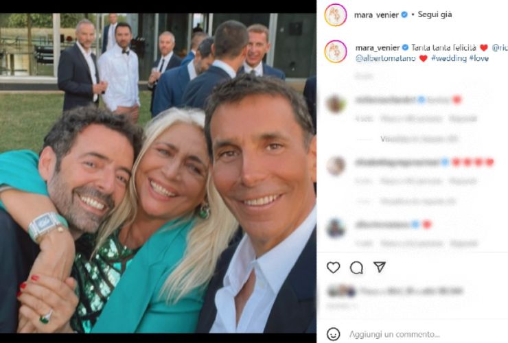Click the speech bubble comment icon

(x=356, y=268)
